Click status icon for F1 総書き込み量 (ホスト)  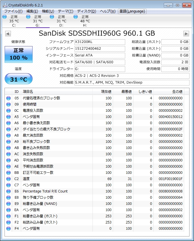[x=8, y=216]
